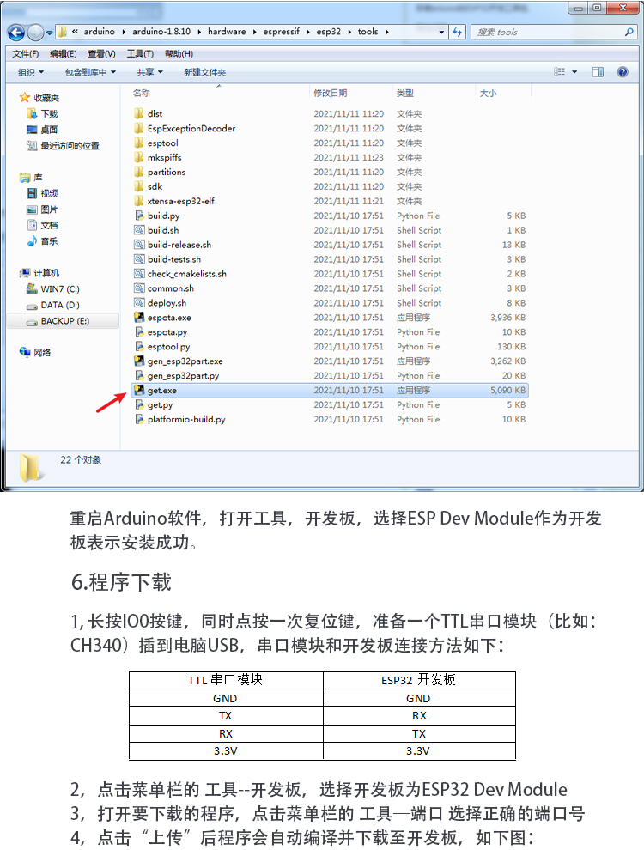644x850 pixels.
Task: Open the get.exe application file
Action: point(161,390)
